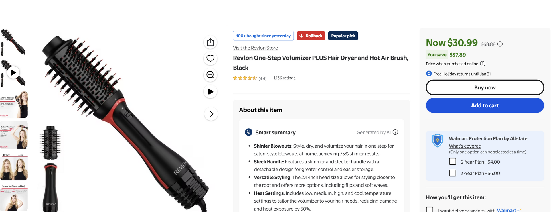Select the 3-Year Plan checkbox
This screenshot has height=212, width=557.
[453, 173]
